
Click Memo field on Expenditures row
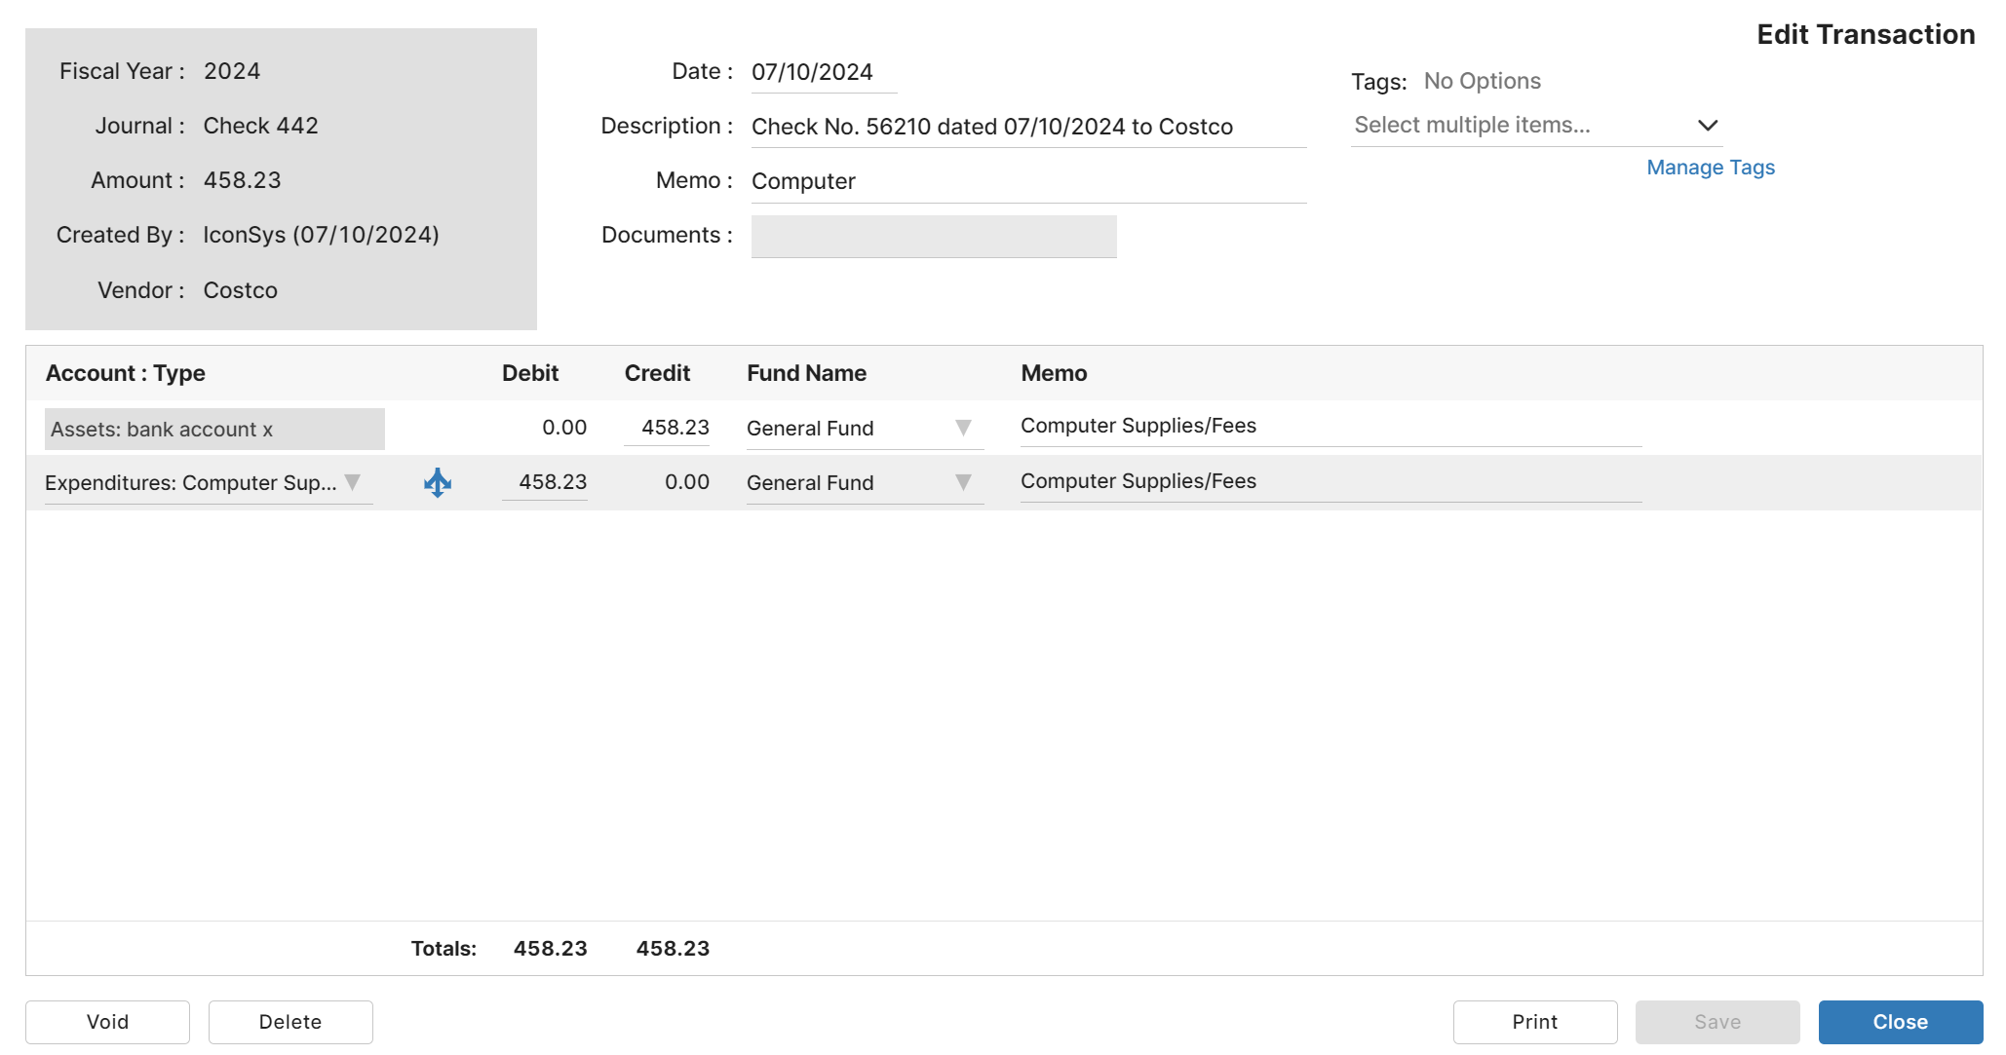[x=1331, y=482]
